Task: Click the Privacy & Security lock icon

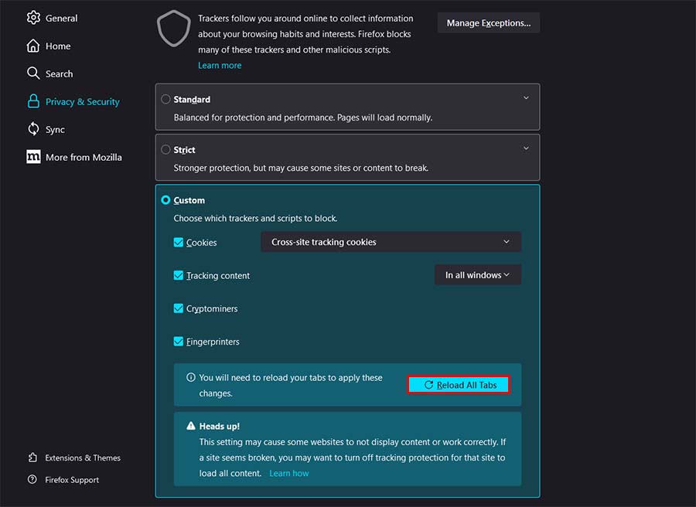Action: 33,101
